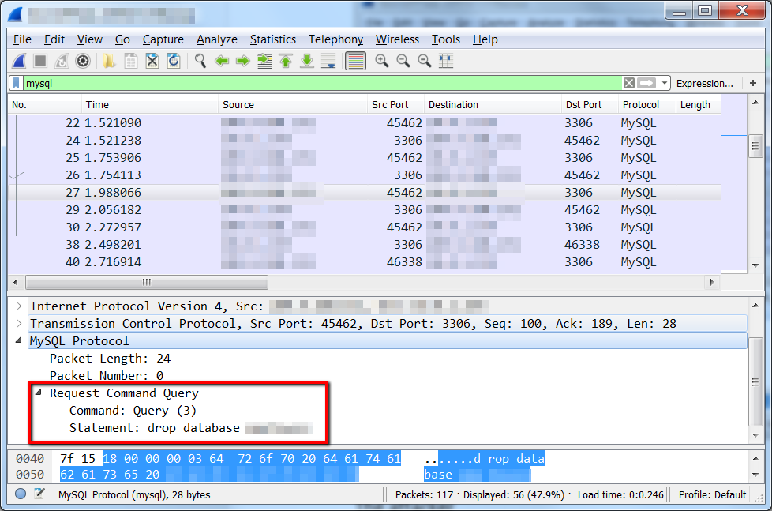This screenshot has width=772, height=511.
Task: Open the Analyze menu
Action: click(216, 39)
